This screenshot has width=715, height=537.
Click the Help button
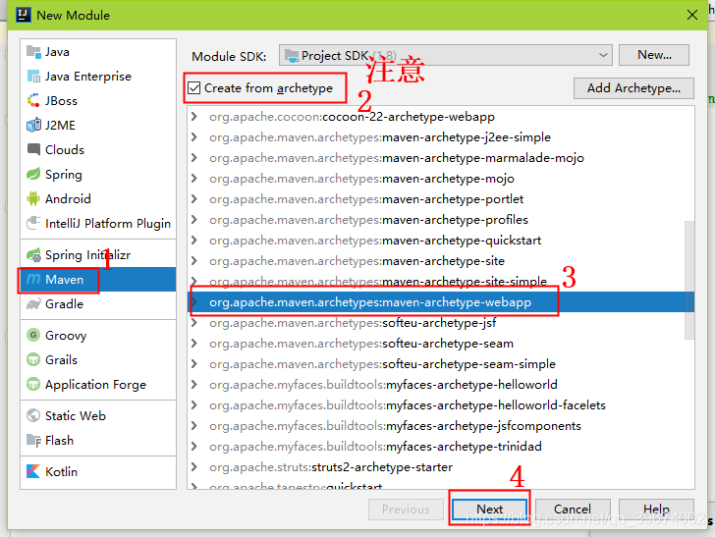(656, 509)
